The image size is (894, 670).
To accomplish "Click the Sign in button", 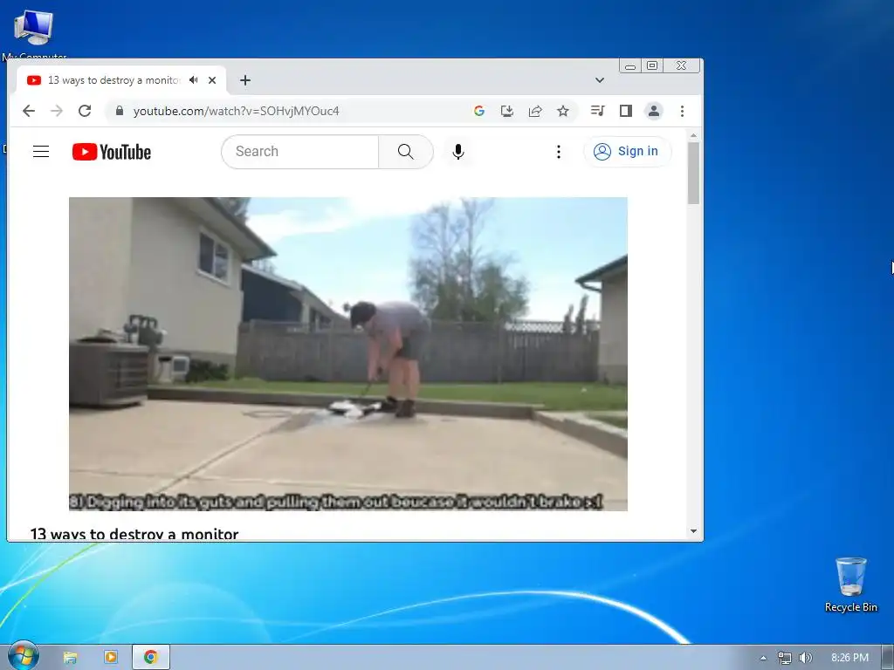I will (627, 152).
